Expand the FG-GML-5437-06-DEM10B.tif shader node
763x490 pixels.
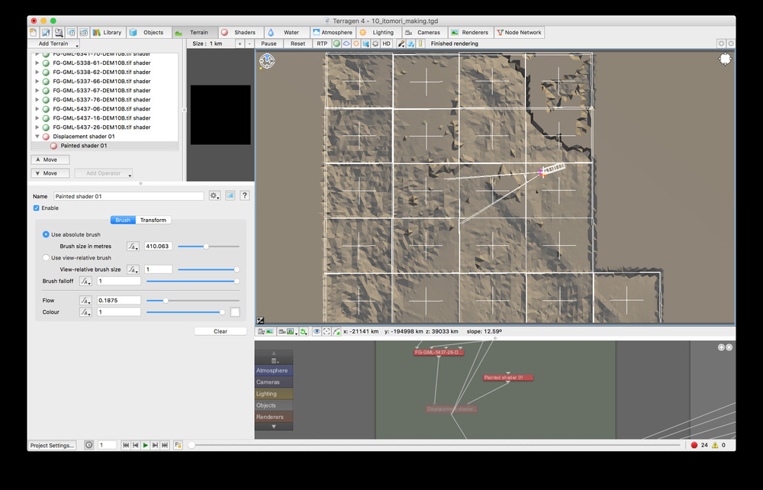click(x=37, y=109)
